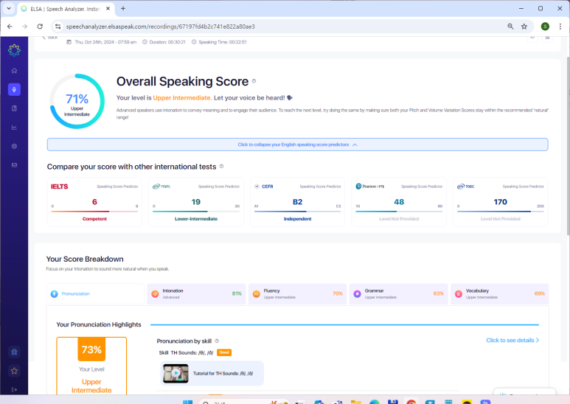Bookmark this page with the star icon

tap(524, 26)
